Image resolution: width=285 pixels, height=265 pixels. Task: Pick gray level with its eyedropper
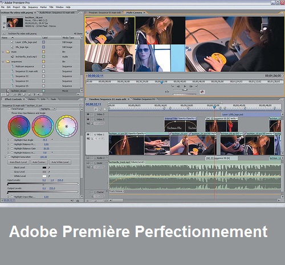(49, 172)
